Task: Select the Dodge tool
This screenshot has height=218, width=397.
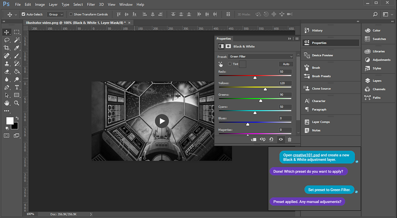Action: click(17, 80)
